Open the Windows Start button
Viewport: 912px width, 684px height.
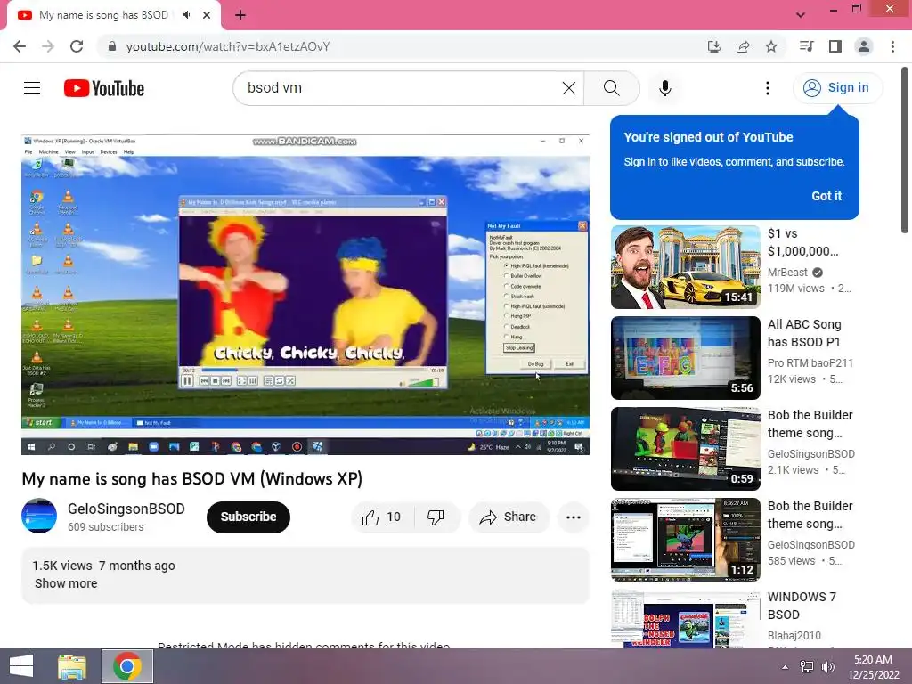pos(21,666)
